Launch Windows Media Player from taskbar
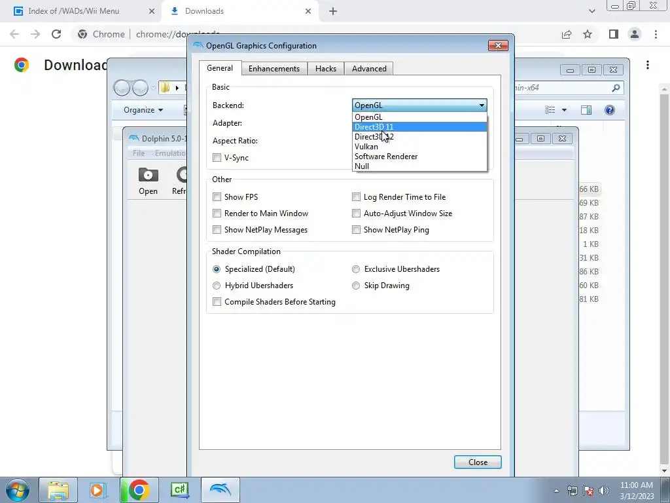The image size is (670, 503). 98,490
